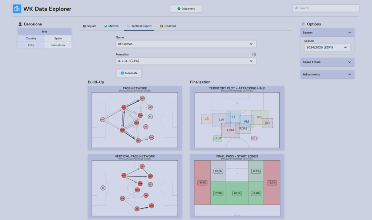Click the Metrics tab's bar chart icon

(106, 26)
